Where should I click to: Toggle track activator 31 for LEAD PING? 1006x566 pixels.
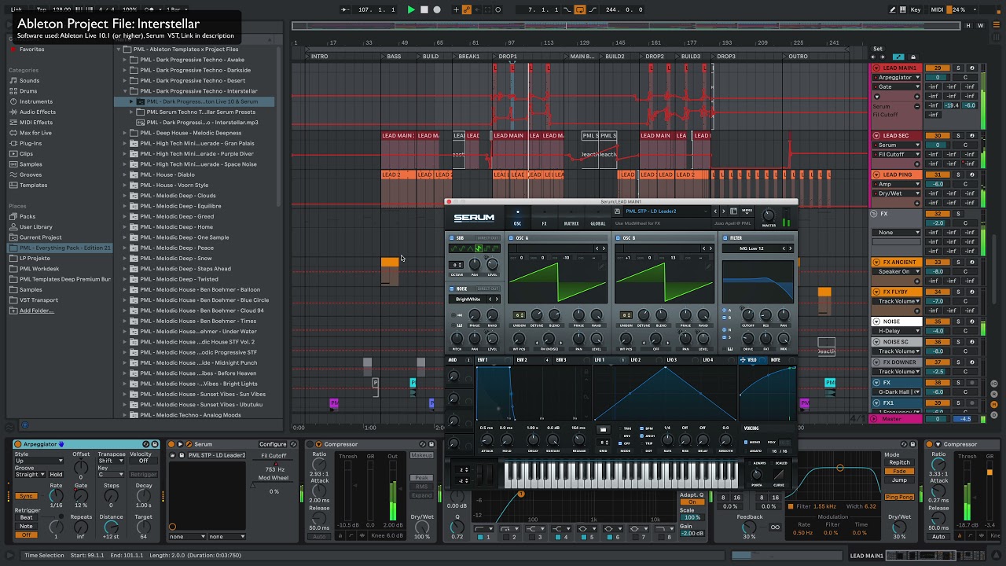pyautogui.click(x=937, y=175)
